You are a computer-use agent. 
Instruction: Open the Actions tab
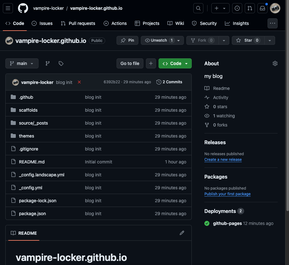(x=115, y=23)
